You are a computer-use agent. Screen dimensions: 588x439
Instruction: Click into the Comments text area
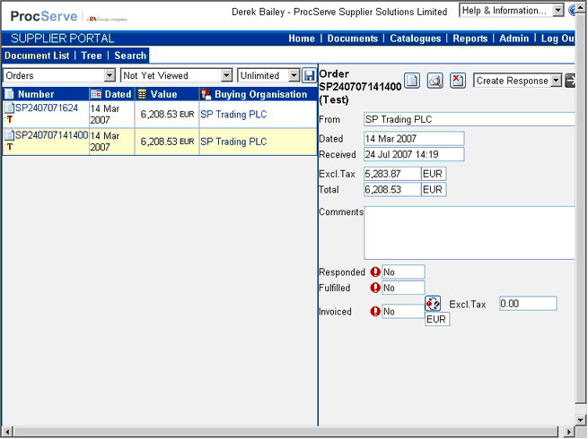click(467, 232)
